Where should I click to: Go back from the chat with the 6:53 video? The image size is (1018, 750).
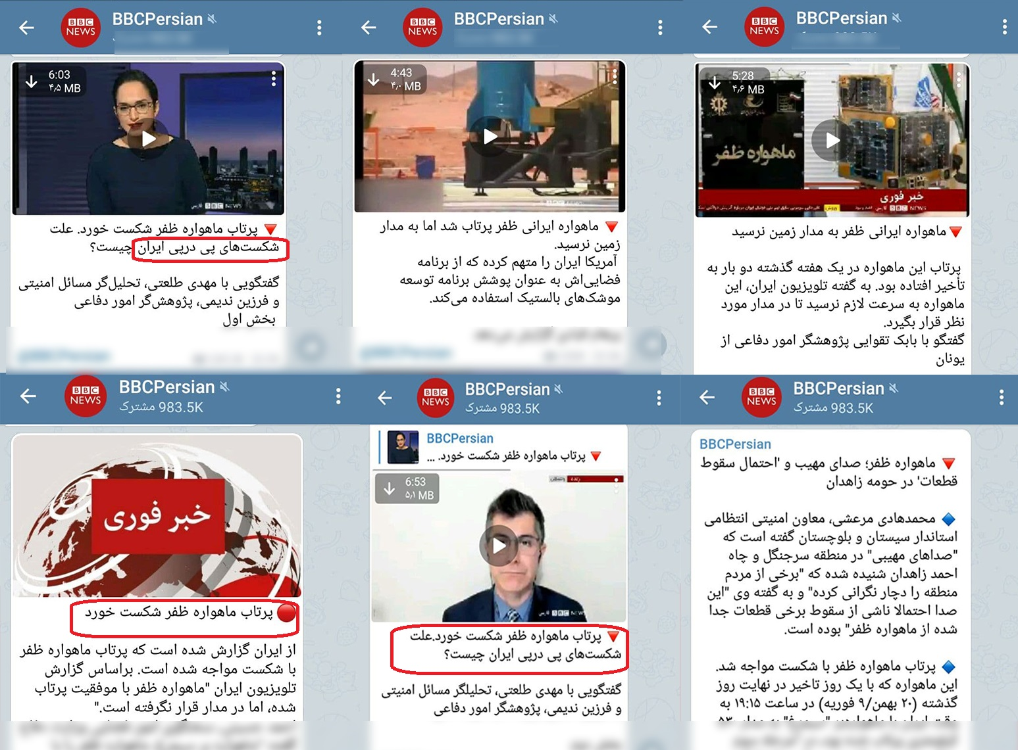coord(385,398)
